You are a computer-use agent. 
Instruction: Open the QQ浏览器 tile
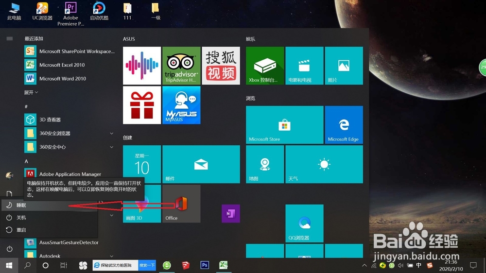click(304, 223)
